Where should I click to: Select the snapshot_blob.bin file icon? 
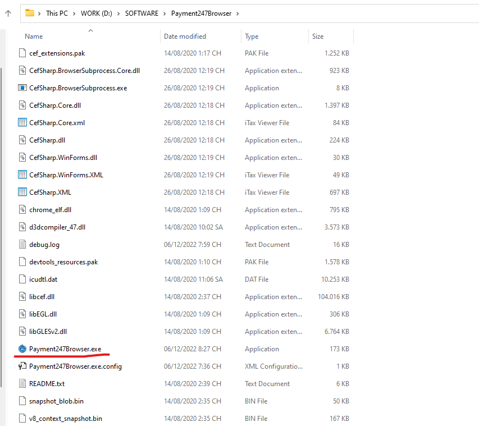pyautogui.click(x=22, y=401)
